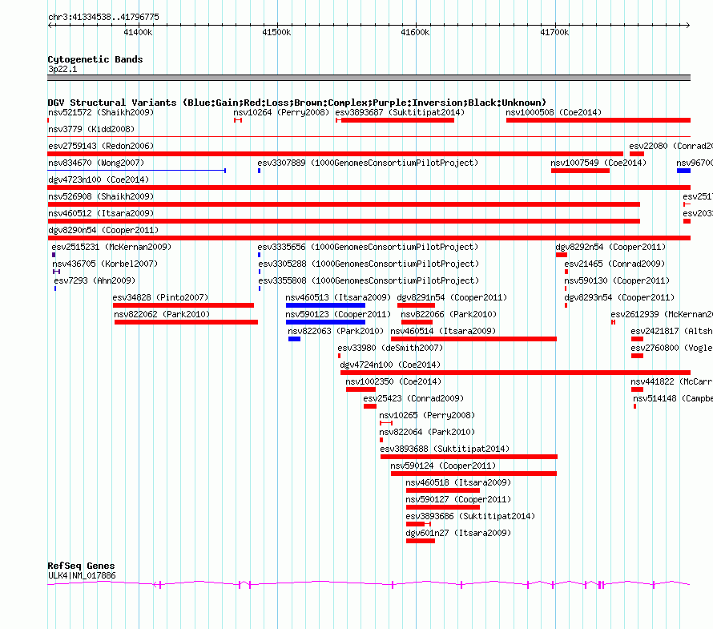Select the nsv590124 (Cooper2011) label
This screenshot has width=713, height=629.
tap(443, 466)
